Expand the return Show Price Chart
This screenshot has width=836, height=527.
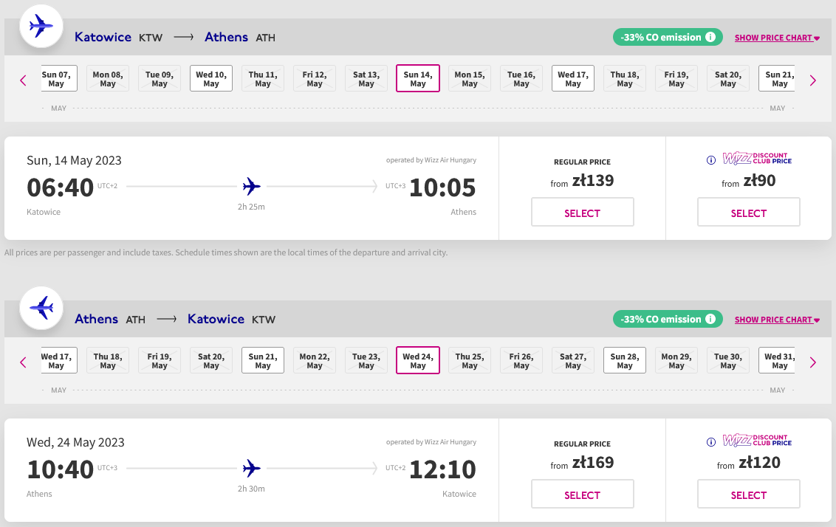pos(777,320)
